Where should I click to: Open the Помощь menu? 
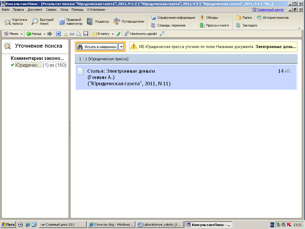[x=77, y=10]
